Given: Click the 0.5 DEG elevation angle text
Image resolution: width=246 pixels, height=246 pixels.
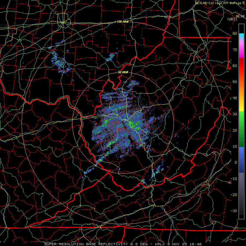Looking at the screenshot, I should coord(139,244).
